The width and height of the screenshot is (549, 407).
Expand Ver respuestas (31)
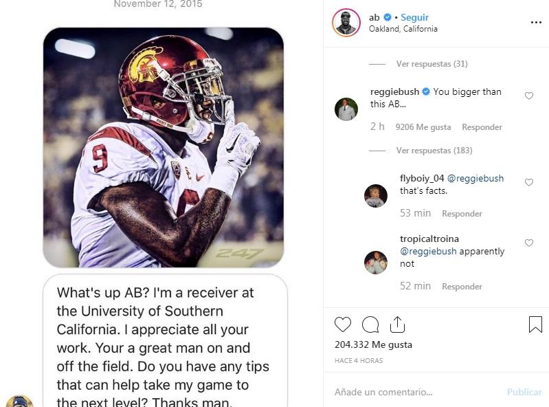tap(432, 64)
